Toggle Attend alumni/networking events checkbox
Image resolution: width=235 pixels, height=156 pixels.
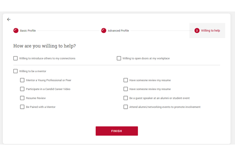click(x=126, y=107)
